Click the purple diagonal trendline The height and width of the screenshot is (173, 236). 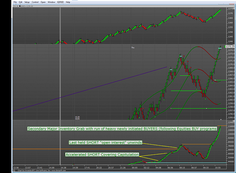pos(90,89)
